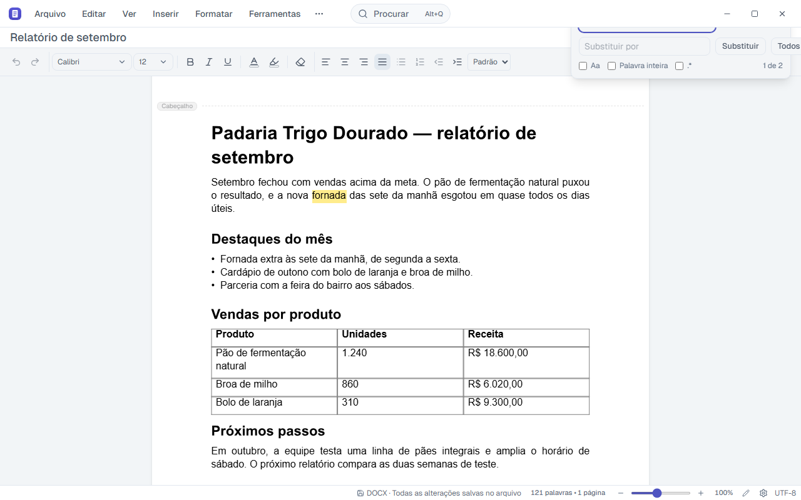Open the more menus ellipsis
This screenshot has height=500, width=801.
(x=319, y=14)
